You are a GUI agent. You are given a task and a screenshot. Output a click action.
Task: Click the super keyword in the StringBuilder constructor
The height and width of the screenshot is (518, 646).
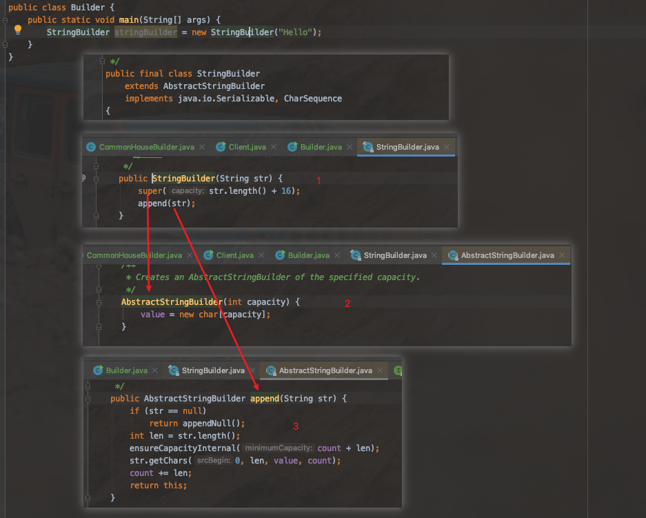pos(150,191)
